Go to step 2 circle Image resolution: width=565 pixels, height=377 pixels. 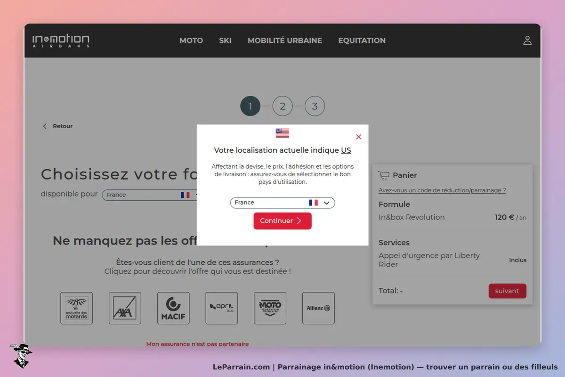[282, 106]
